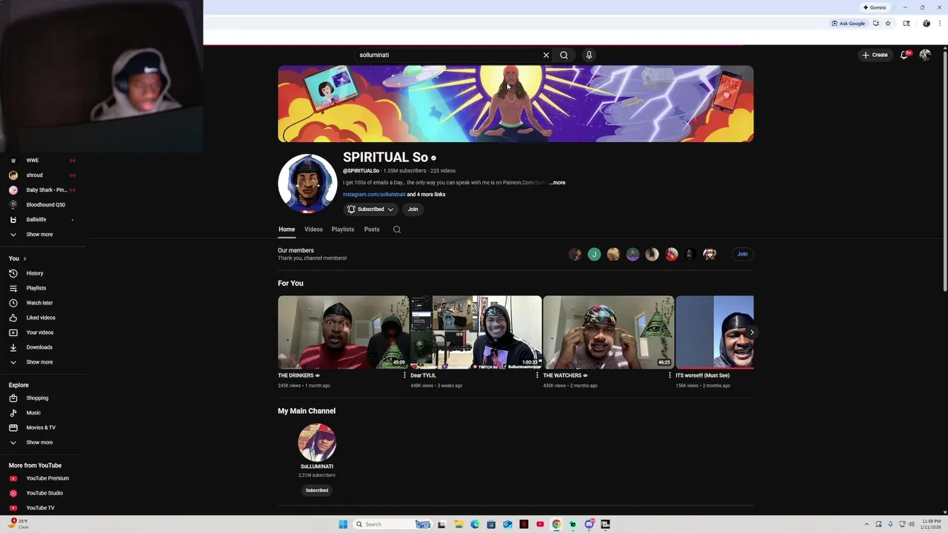This screenshot has height=533, width=948.
Task: Open the side panel search icon in Chrome
Action: tap(907, 24)
